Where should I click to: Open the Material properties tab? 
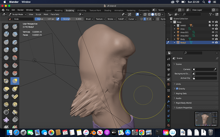click(x=169, y=125)
